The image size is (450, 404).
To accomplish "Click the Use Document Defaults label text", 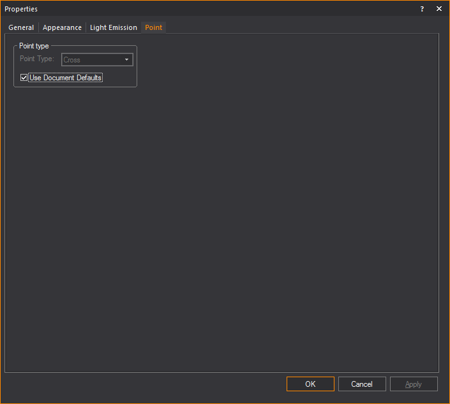I will 66,78.
